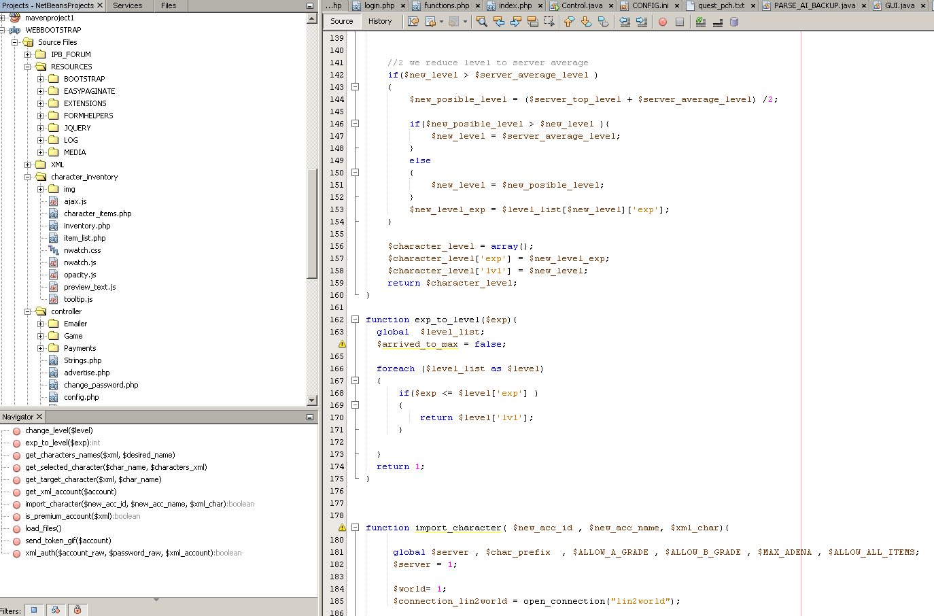The width and height of the screenshot is (934, 616).
Task: Click the Projects tree vertical scrollbar thumb
Action: coord(312,224)
